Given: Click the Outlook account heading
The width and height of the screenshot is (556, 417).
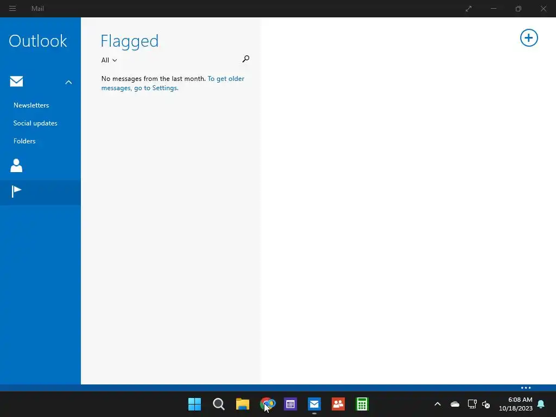Looking at the screenshot, I should 38,41.
